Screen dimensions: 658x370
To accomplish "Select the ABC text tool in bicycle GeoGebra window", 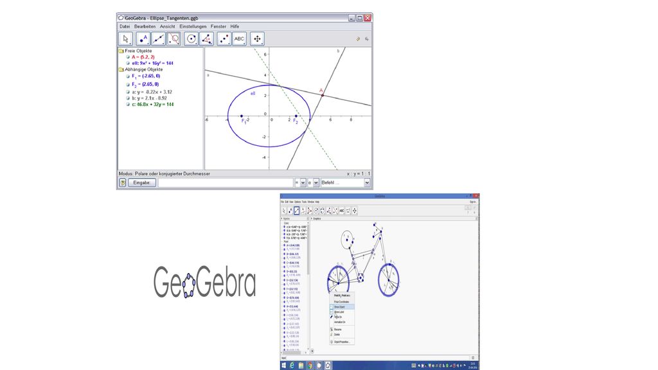I will [342, 211].
